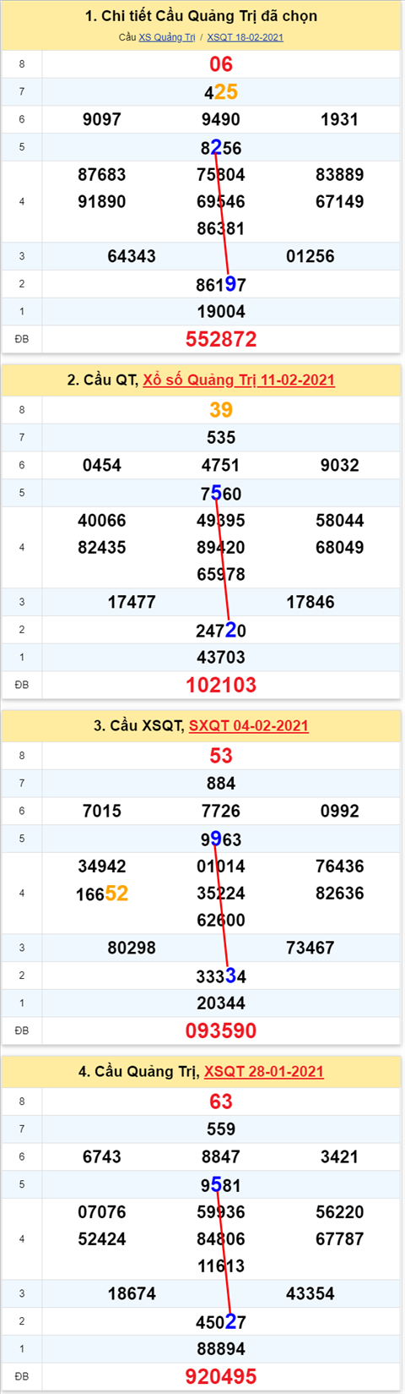Open the SXQT 04-02-2021 link
The width and height of the screenshot is (405, 1394).
(249, 725)
